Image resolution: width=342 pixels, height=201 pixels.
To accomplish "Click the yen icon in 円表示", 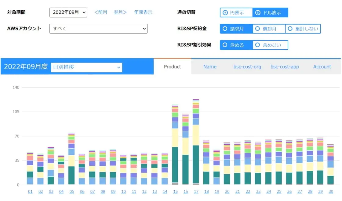I will (225, 12).
